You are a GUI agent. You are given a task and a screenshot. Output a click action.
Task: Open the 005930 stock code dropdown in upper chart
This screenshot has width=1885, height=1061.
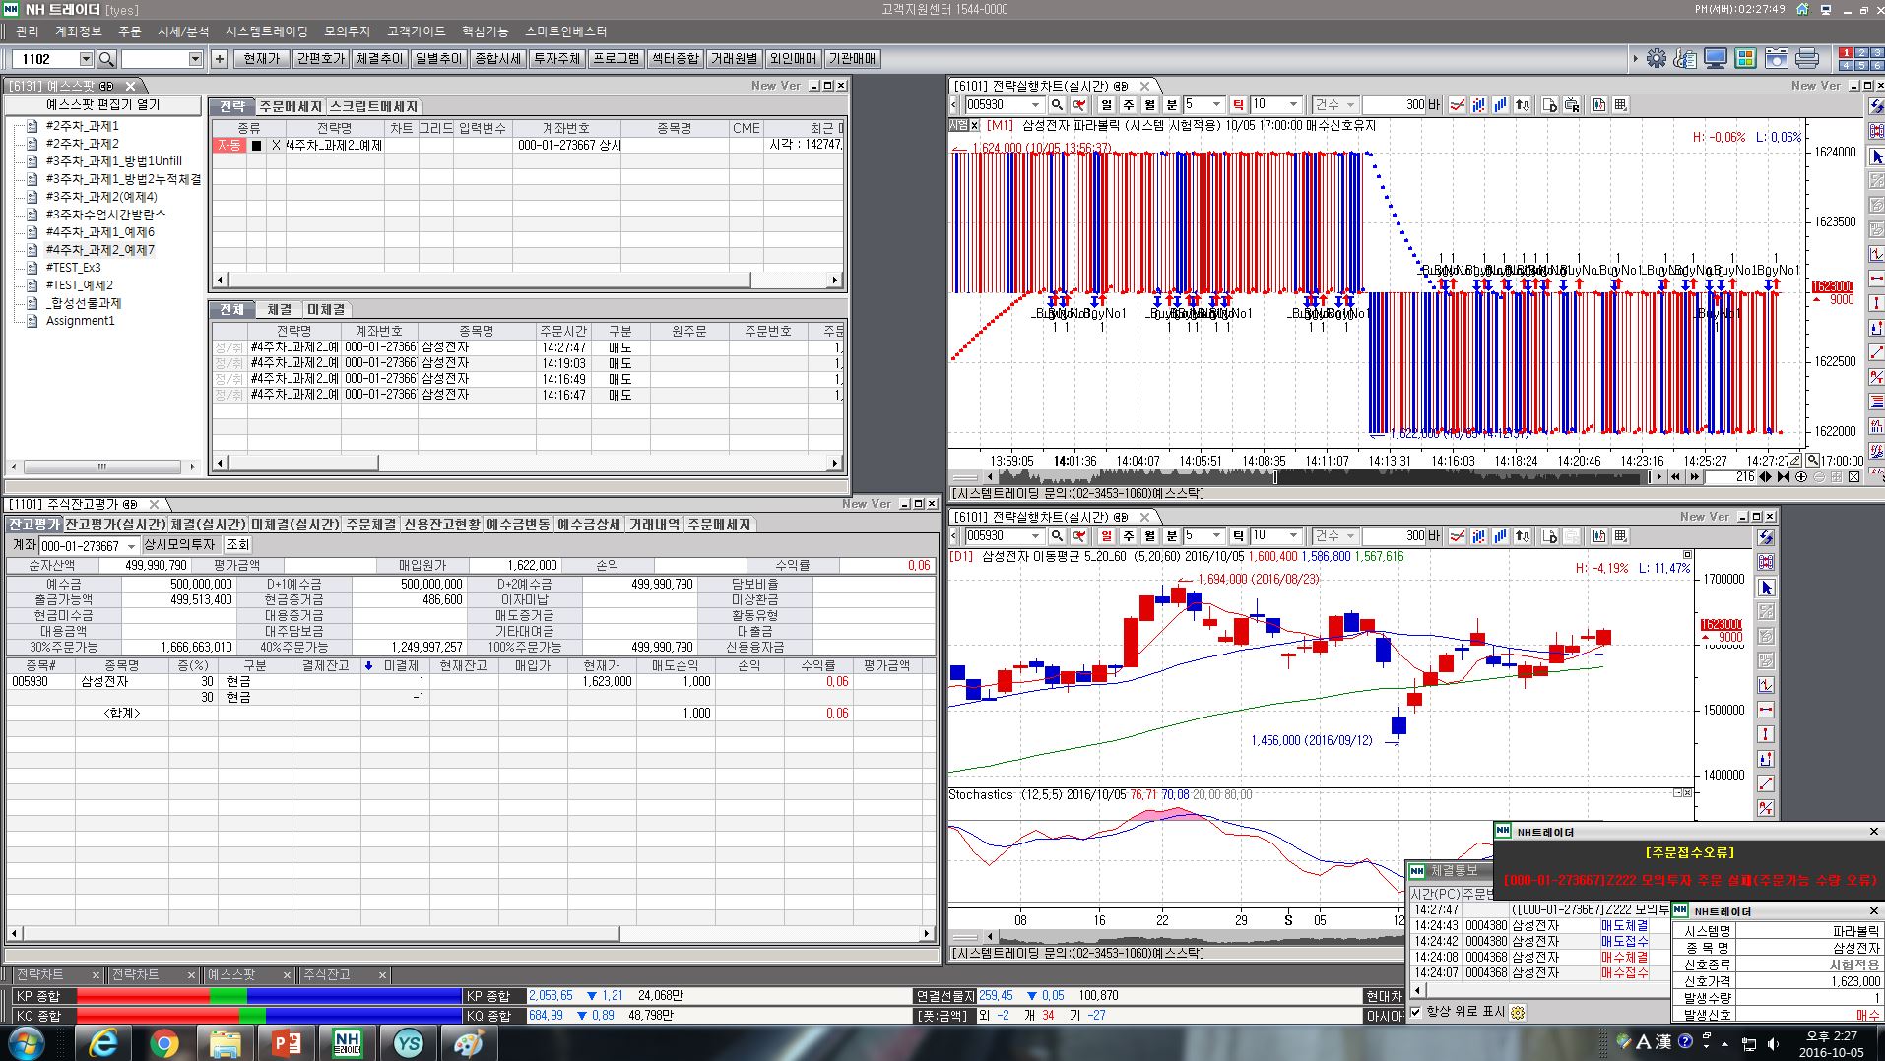coord(1035,105)
